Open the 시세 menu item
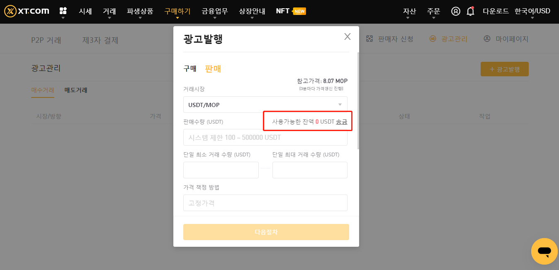Image resolution: width=559 pixels, height=270 pixels. (x=85, y=11)
